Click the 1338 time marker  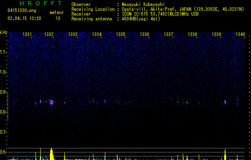point(192,34)
